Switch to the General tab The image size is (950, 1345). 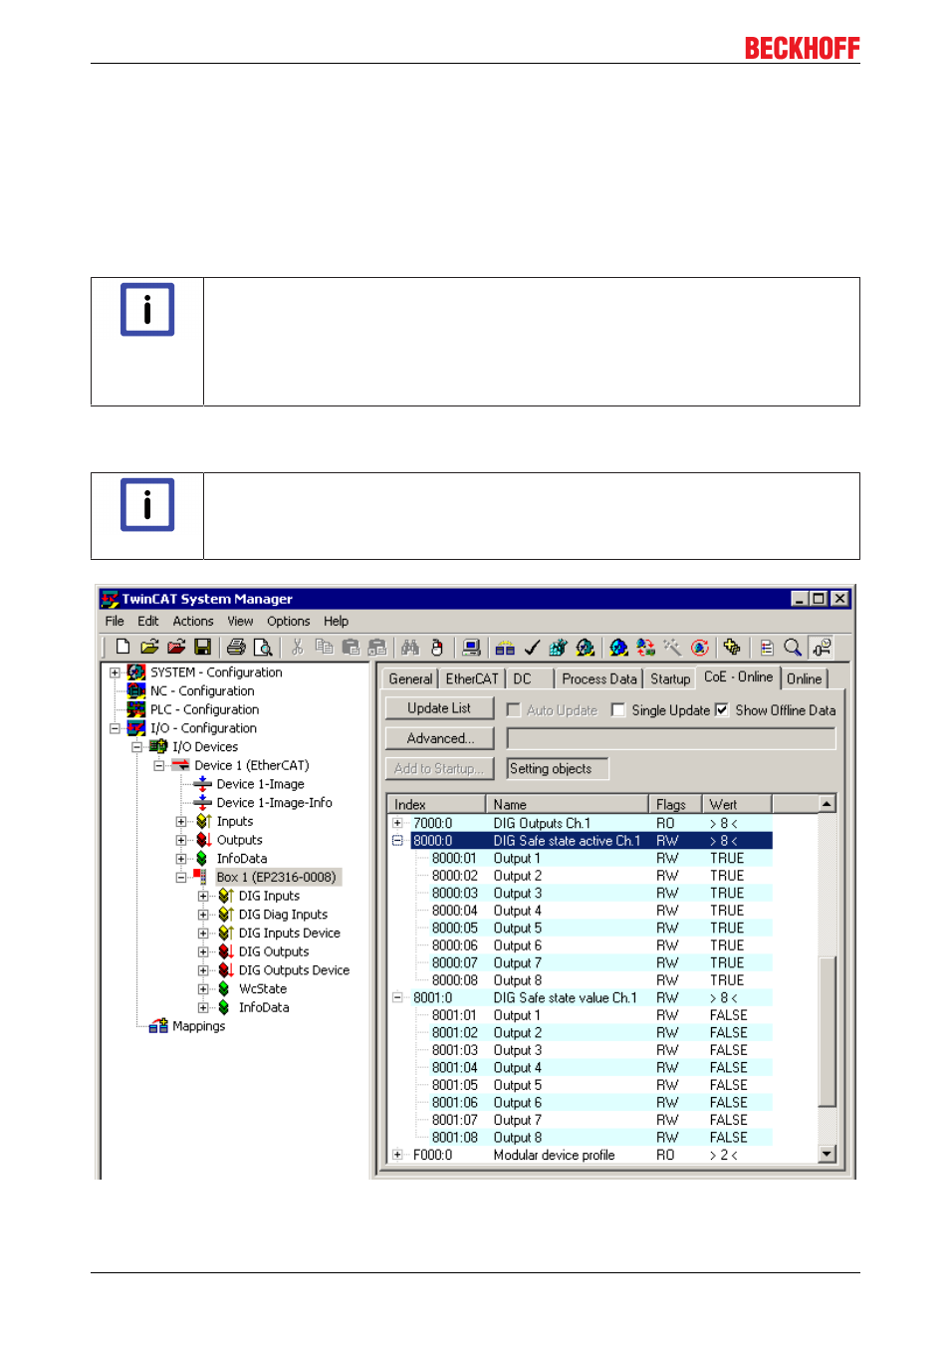coord(410,678)
